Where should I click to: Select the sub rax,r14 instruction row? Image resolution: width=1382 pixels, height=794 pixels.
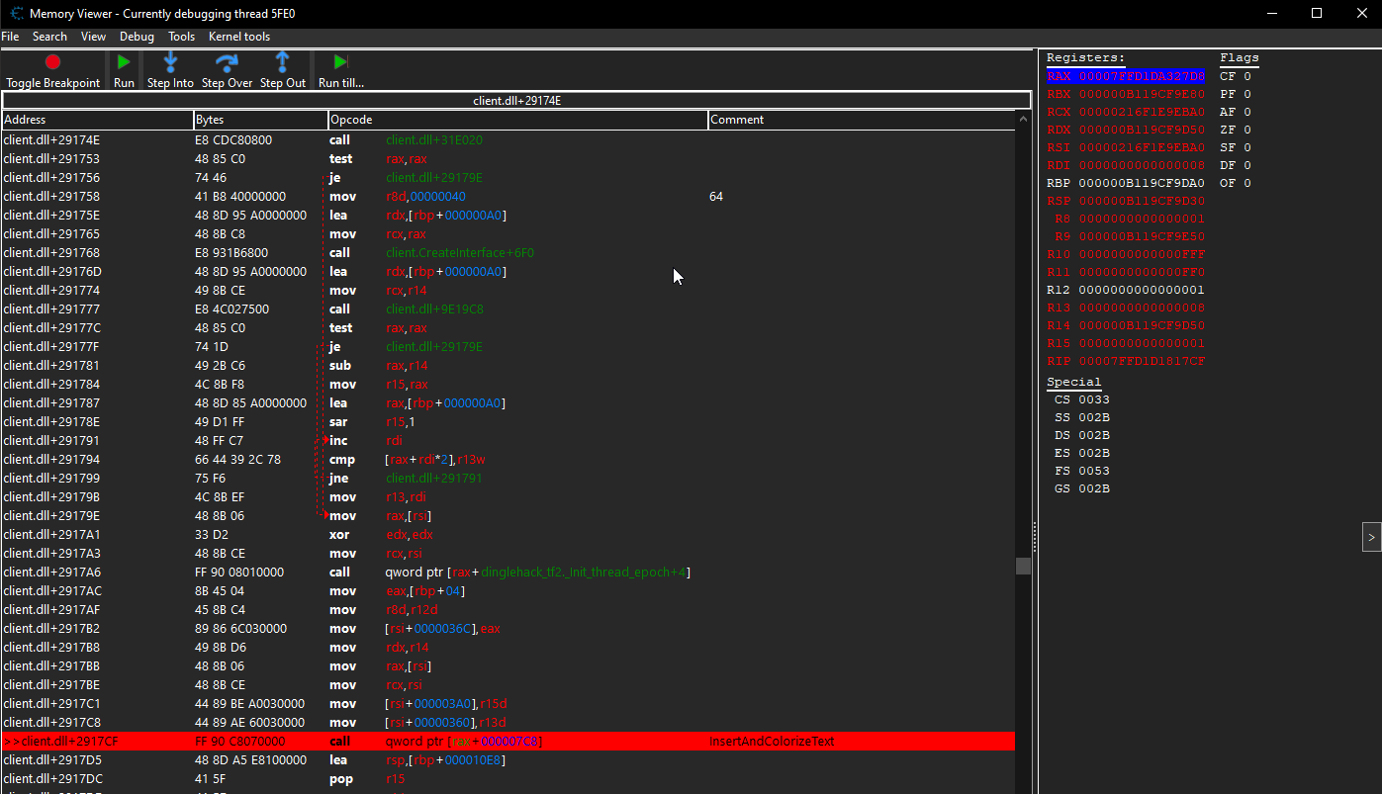(x=508, y=365)
